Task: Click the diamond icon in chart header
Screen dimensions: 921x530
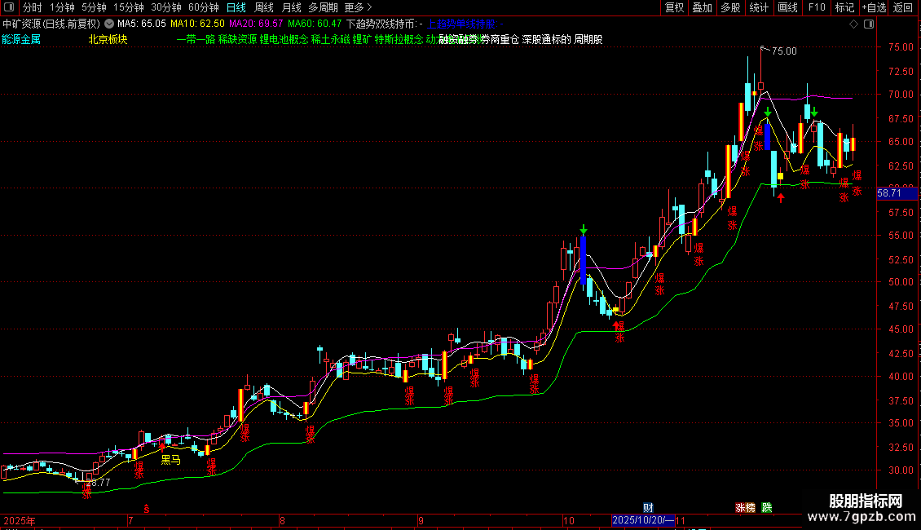Action: click(853, 24)
